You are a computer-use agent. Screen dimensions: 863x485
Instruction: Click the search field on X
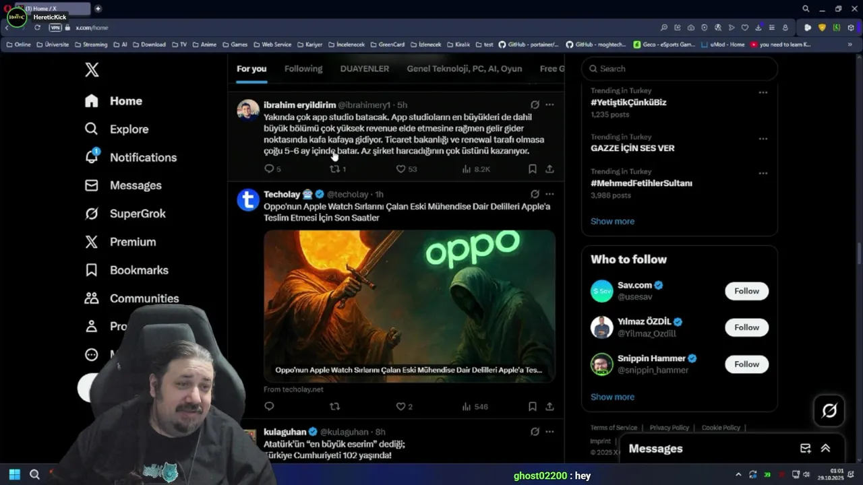tap(680, 69)
